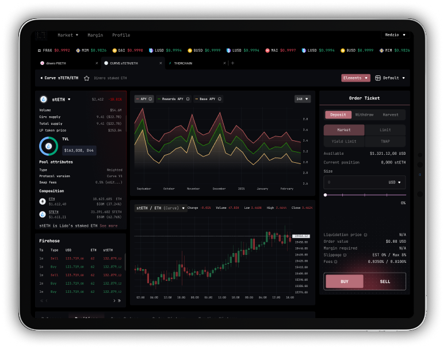Jump to first Firehose page
This screenshot has height=348, width=443.
click(41, 301)
